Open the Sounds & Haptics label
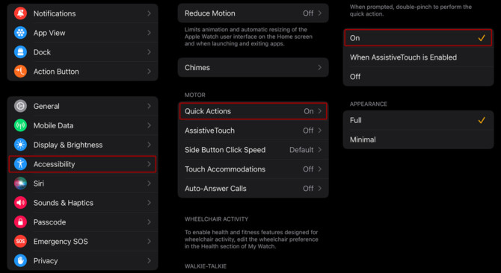 [64, 203]
